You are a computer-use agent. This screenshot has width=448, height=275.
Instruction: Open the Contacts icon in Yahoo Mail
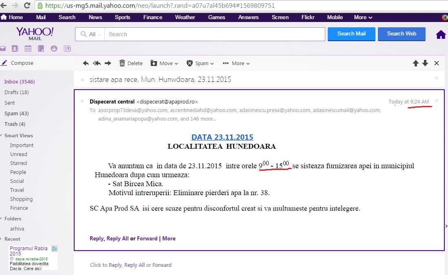click(x=15, y=48)
